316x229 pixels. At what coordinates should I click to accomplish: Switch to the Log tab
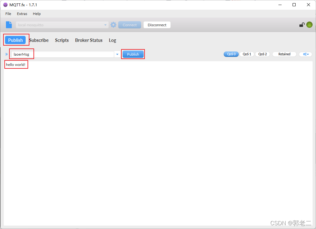112,40
